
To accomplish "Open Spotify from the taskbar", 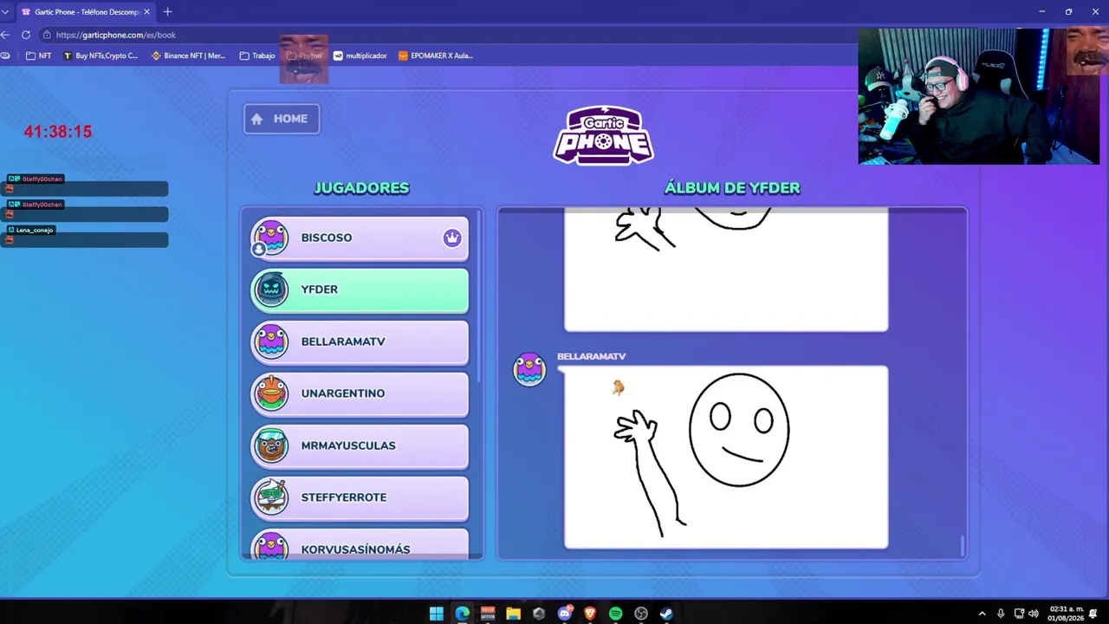I will point(615,614).
